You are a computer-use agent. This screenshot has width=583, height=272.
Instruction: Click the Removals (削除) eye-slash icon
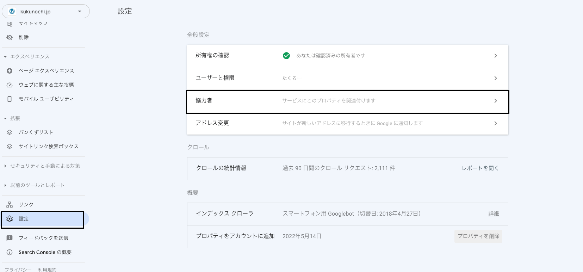click(10, 37)
